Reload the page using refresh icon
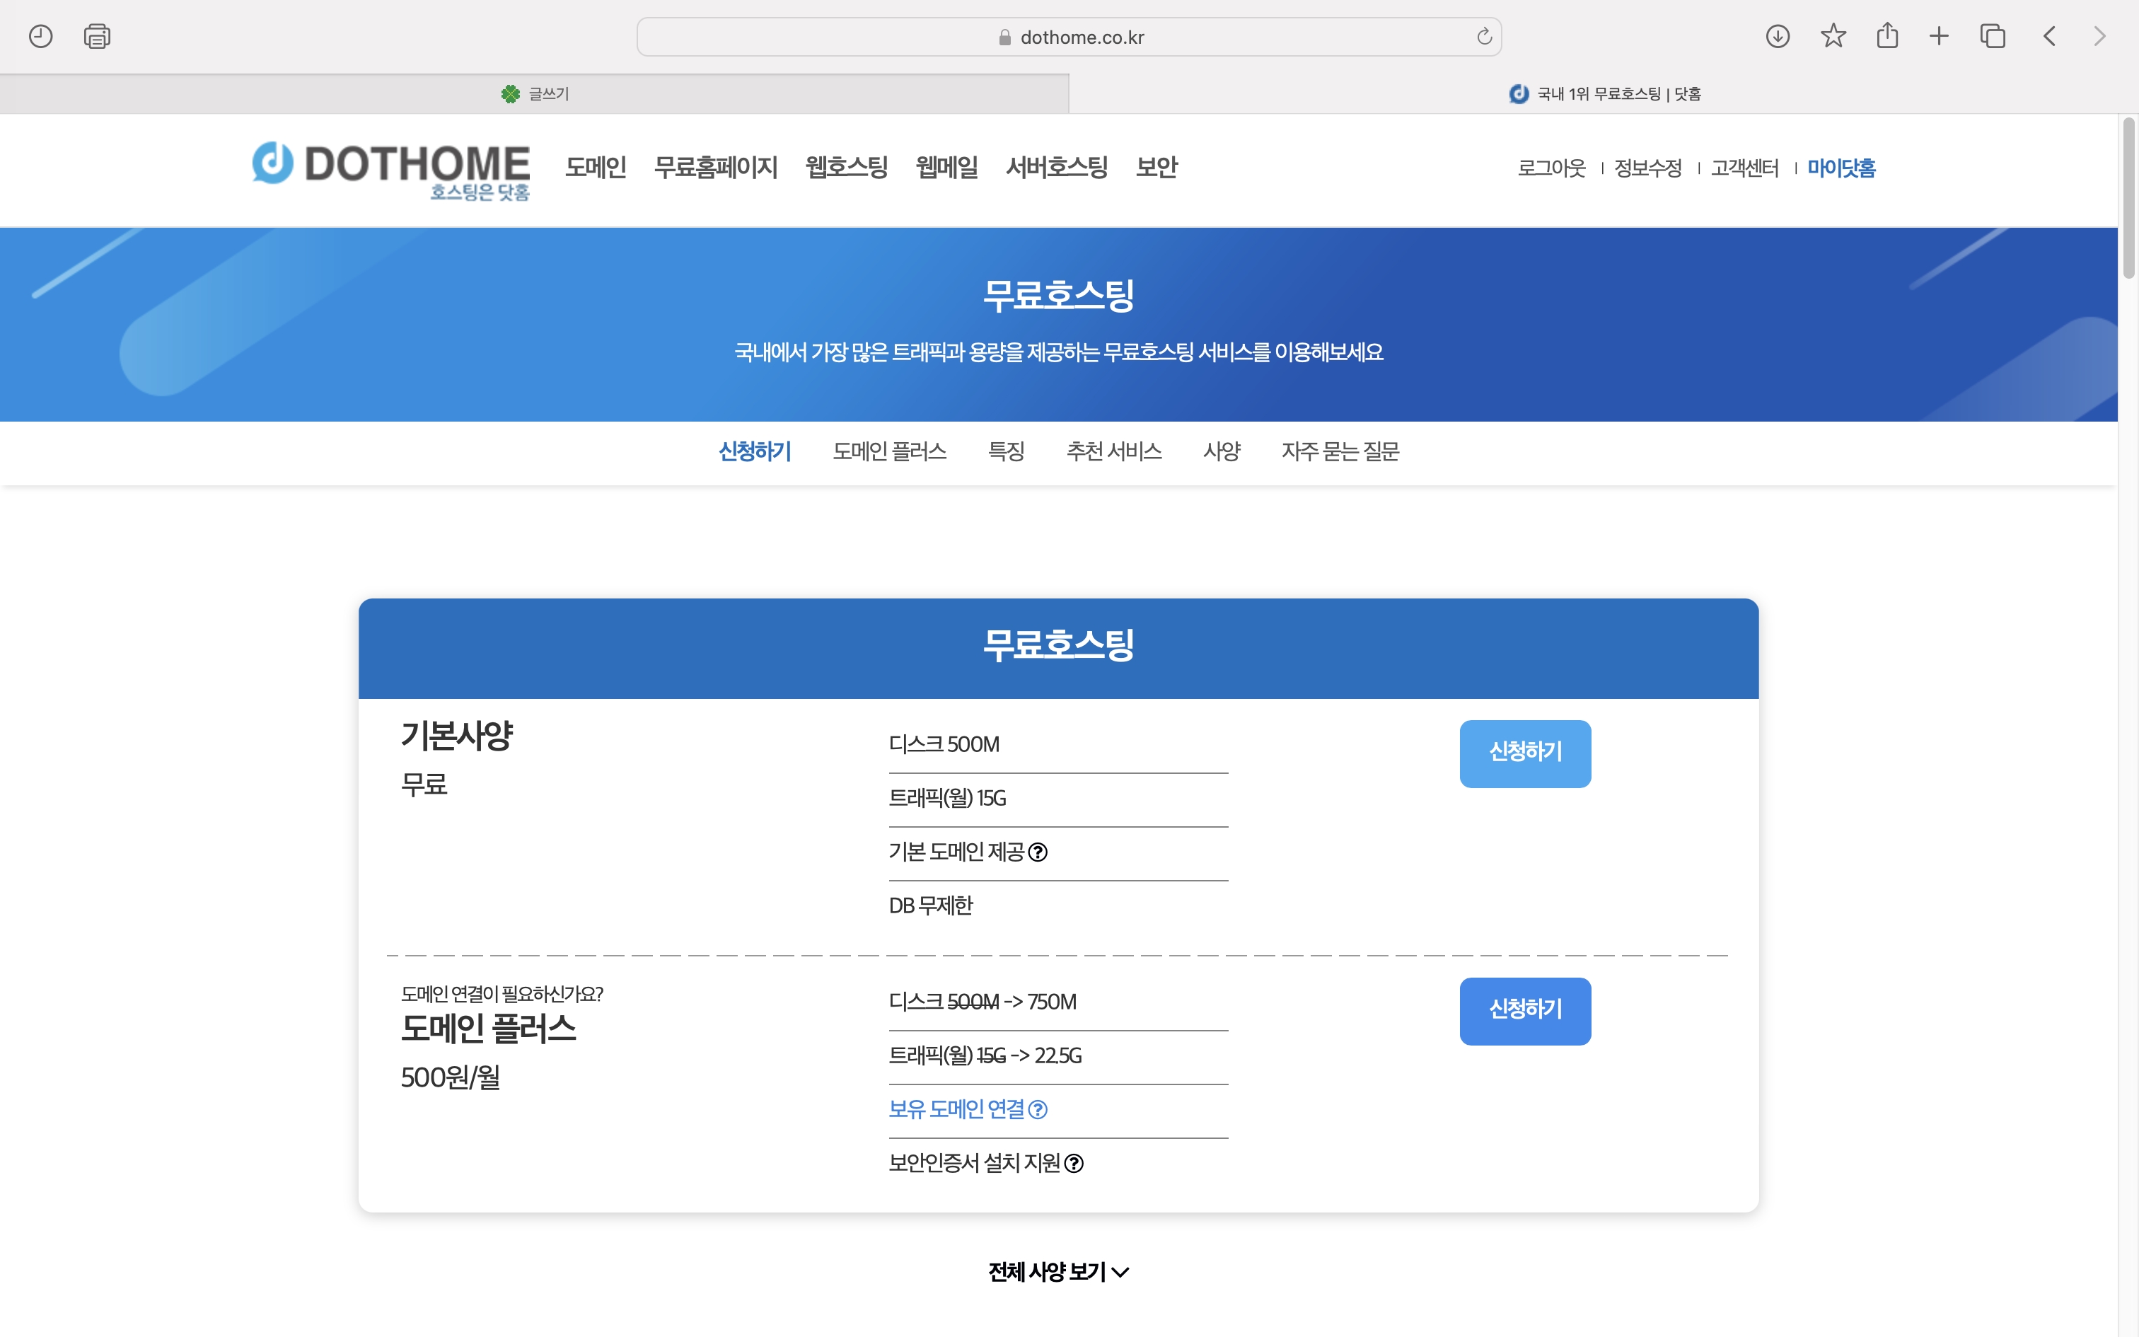This screenshot has height=1337, width=2139. 1484,36
